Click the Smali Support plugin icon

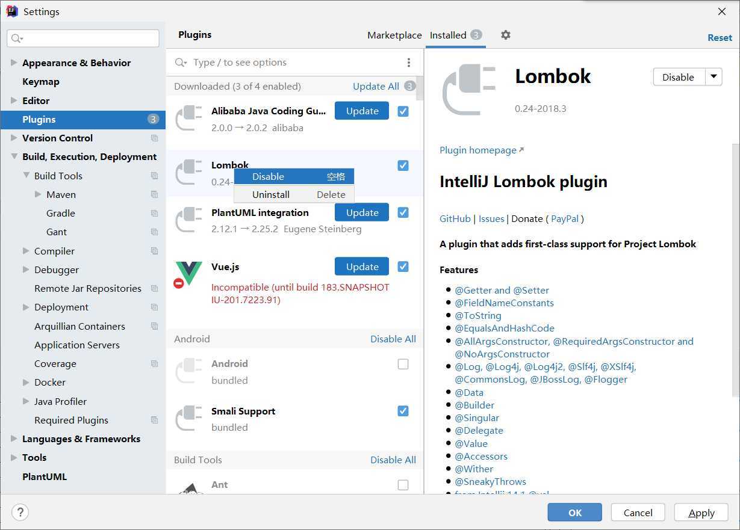point(188,418)
